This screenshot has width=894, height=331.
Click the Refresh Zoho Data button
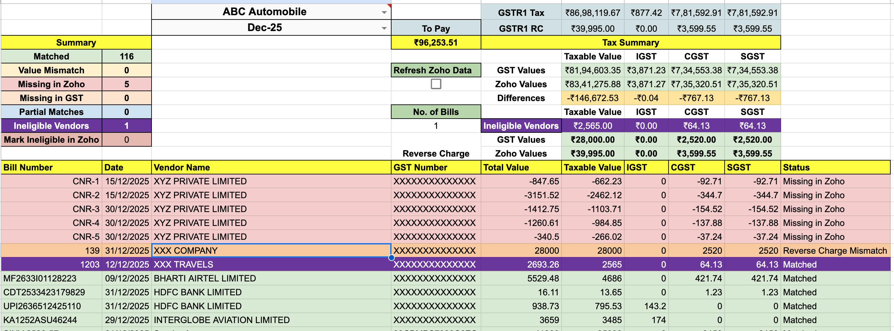tap(435, 70)
